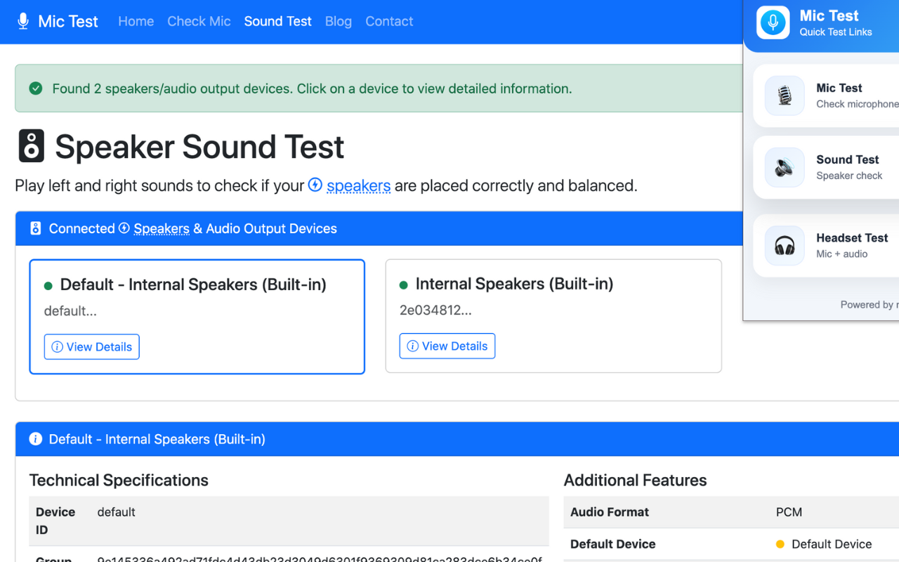
Task: Click the blue Mic Test extension logo
Action: [x=773, y=22]
